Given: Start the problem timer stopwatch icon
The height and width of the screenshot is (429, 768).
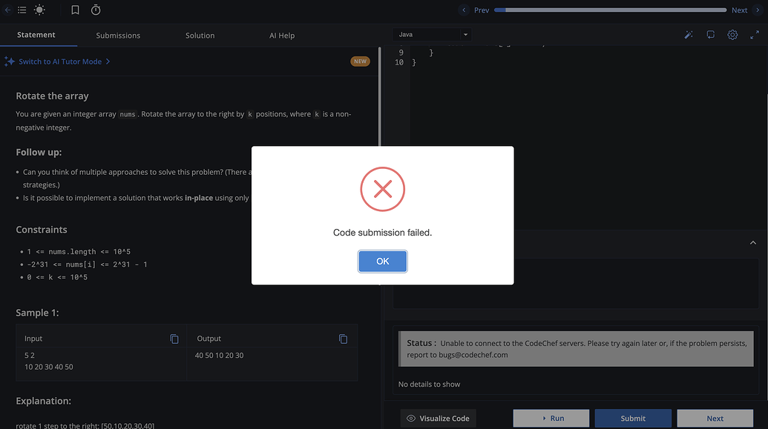Looking at the screenshot, I should pos(96,10).
